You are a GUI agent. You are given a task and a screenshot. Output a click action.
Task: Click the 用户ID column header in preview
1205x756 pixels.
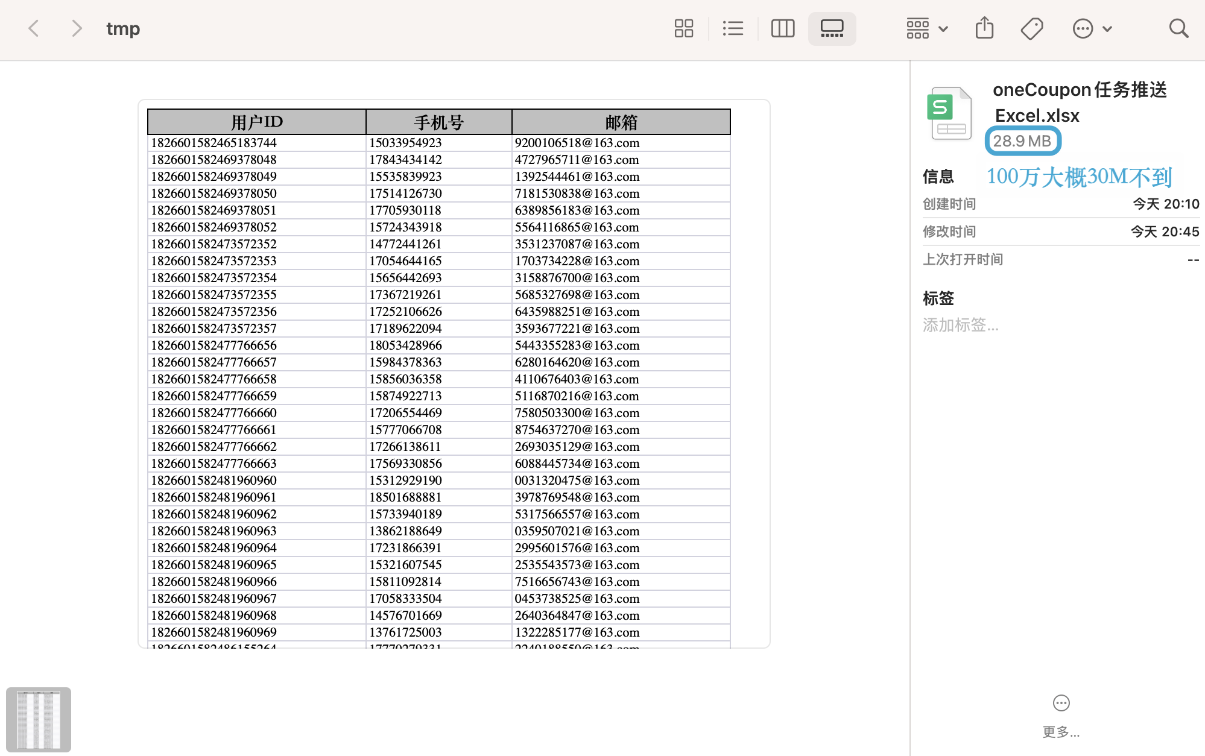pos(256,122)
